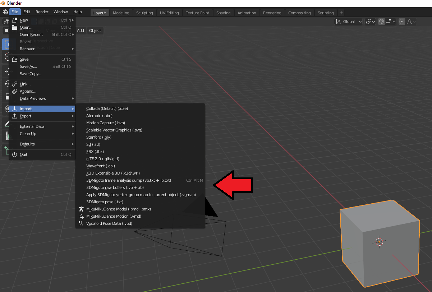The width and height of the screenshot is (432, 292).
Task: Open the File menu
Action: pos(15,12)
